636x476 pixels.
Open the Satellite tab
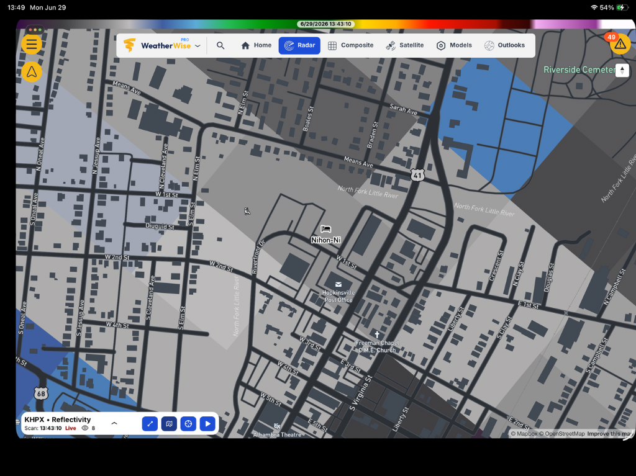[x=404, y=45]
